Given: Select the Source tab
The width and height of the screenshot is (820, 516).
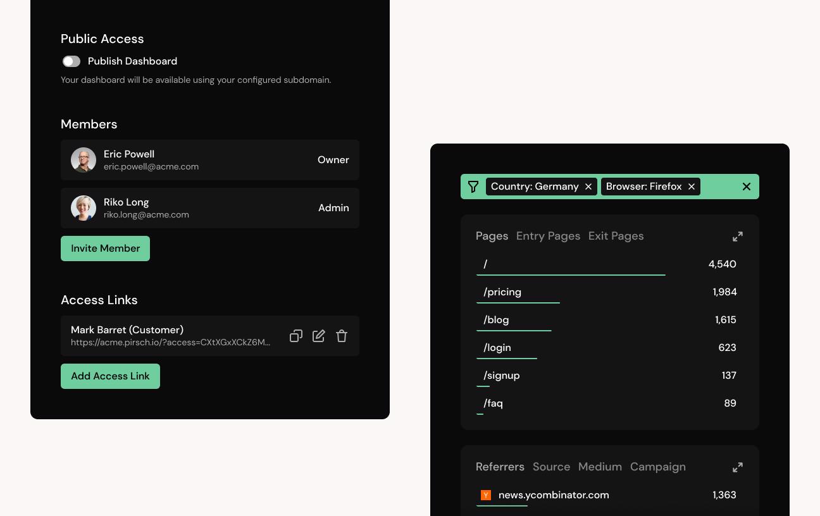Looking at the screenshot, I should coord(551,467).
